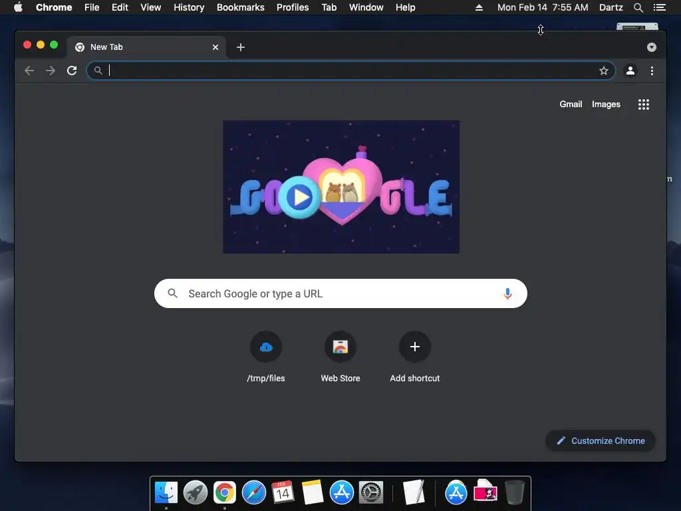
Task: Click the forward navigation arrow
Action: [51, 71]
